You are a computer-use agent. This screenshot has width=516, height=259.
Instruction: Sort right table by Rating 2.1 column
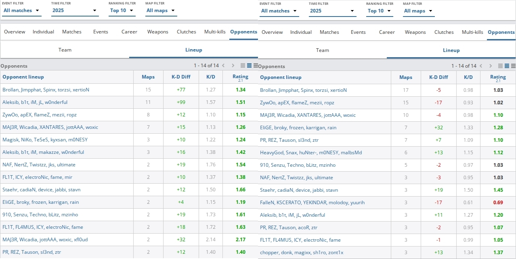point(498,77)
